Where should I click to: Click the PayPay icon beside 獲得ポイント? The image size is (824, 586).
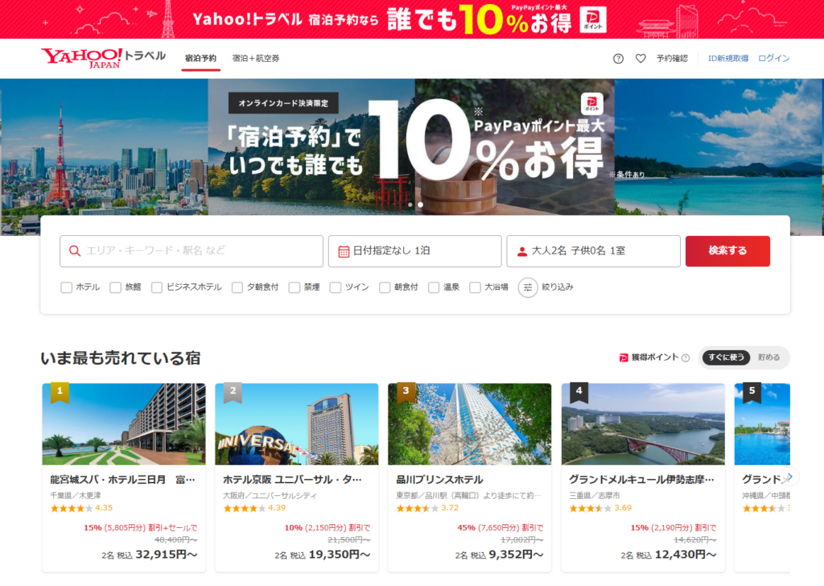click(624, 358)
